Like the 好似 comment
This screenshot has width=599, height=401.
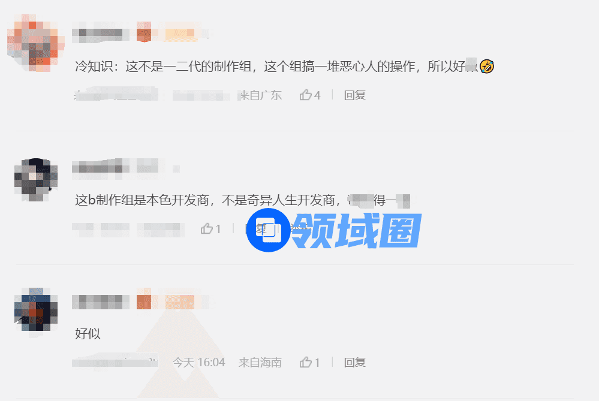point(309,362)
